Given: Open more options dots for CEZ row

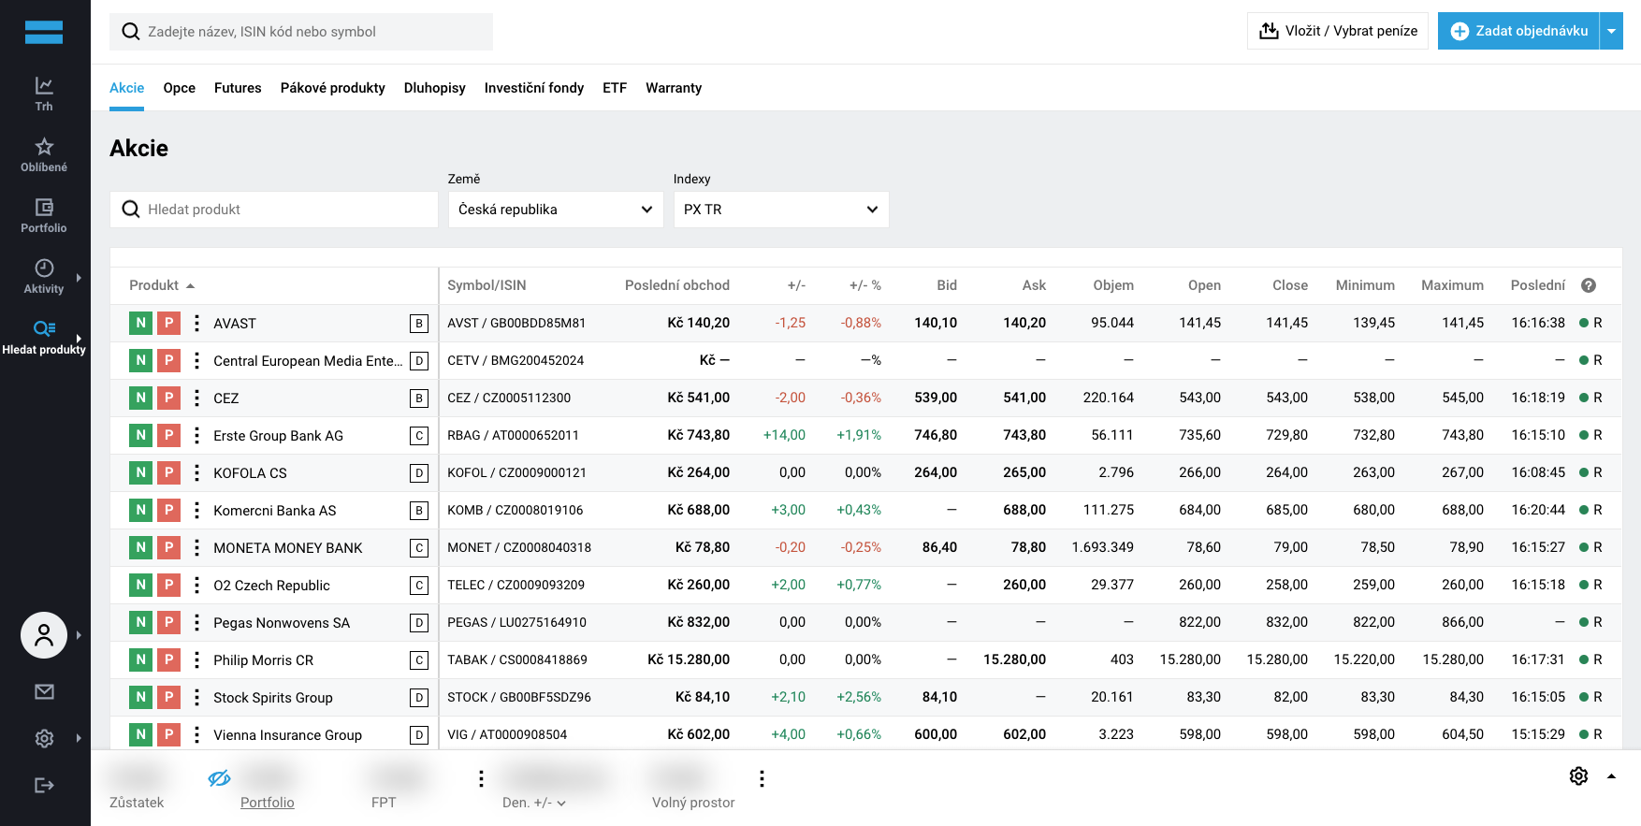Looking at the screenshot, I should [x=196, y=398].
